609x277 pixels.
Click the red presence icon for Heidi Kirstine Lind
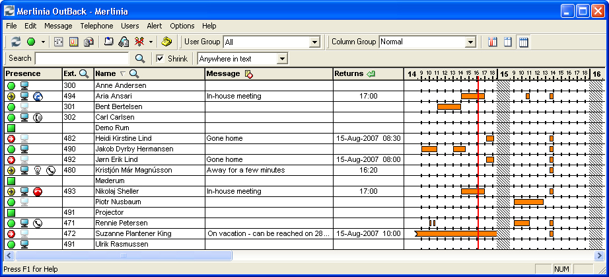click(x=11, y=138)
